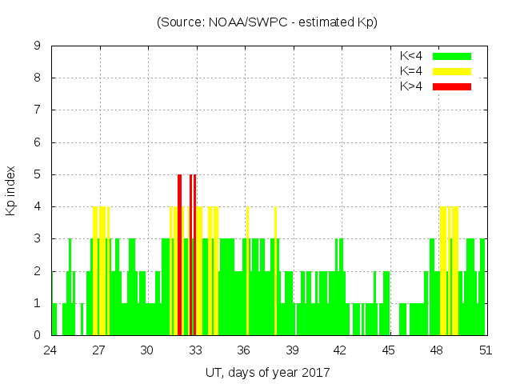The width and height of the screenshot is (512, 384).
Task: Select the K<4 legend text label
Action: point(412,56)
